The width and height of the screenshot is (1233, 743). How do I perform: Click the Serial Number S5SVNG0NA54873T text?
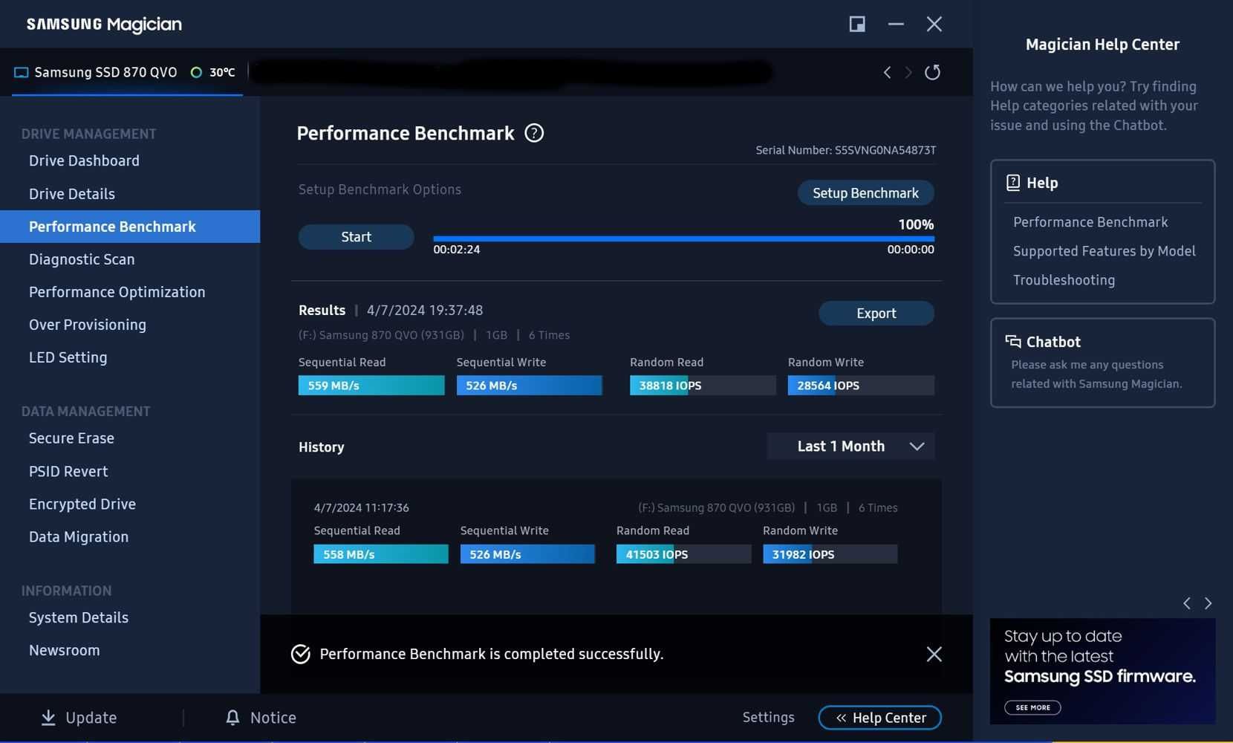coord(845,150)
